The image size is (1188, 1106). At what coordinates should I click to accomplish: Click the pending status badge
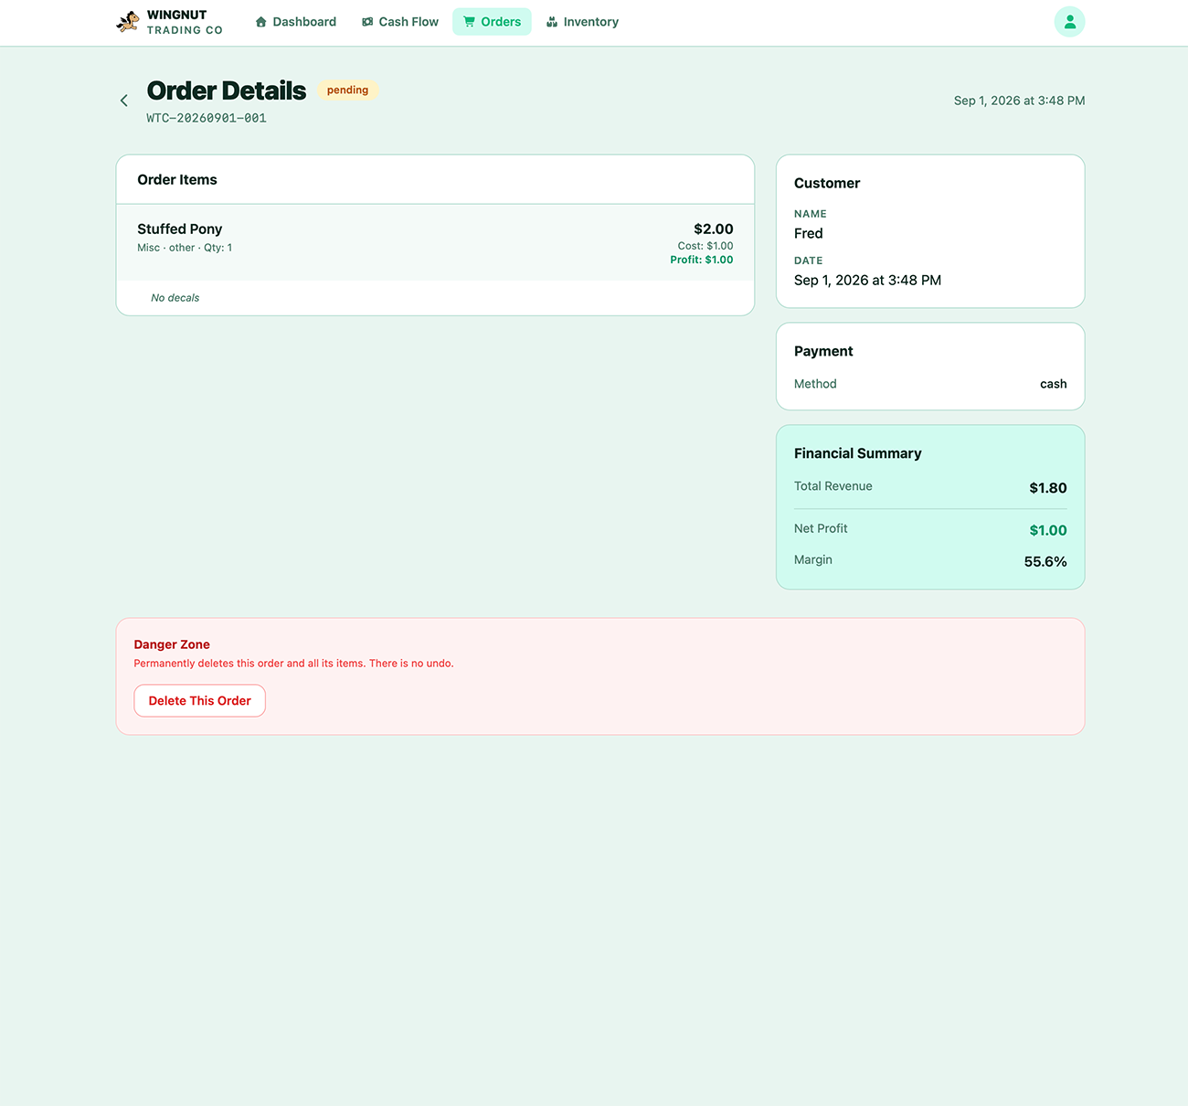pyautogui.click(x=348, y=90)
